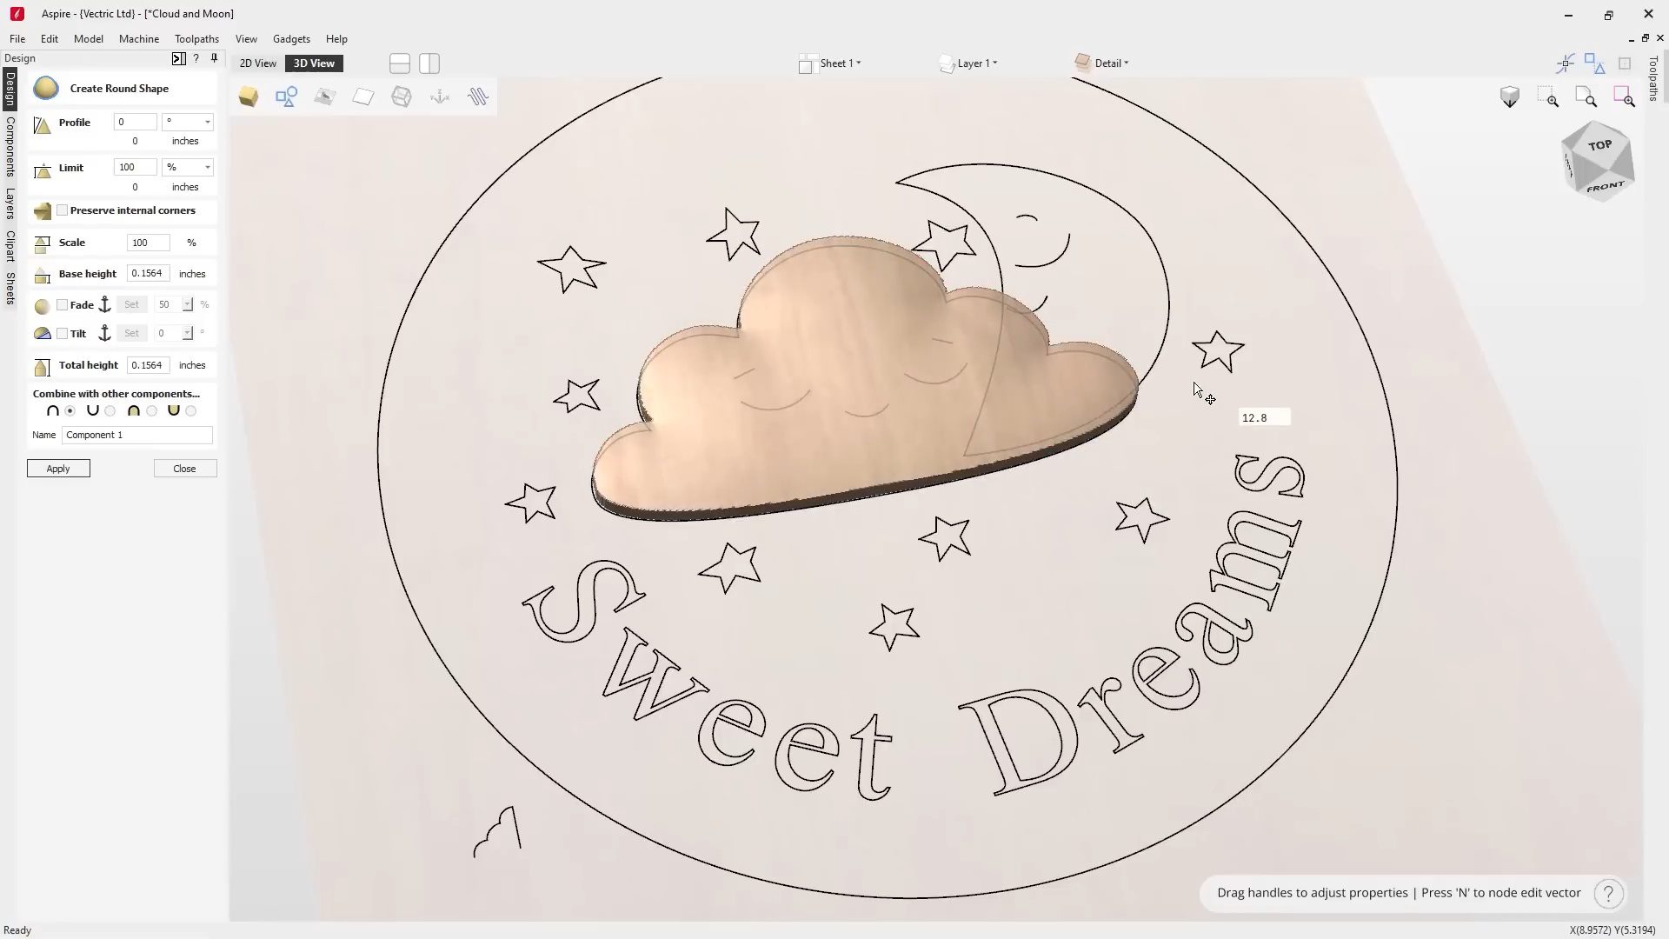Enable the Fade checkbox
Image resolution: width=1669 pixels, height=939 pixels.
[63, 305]
